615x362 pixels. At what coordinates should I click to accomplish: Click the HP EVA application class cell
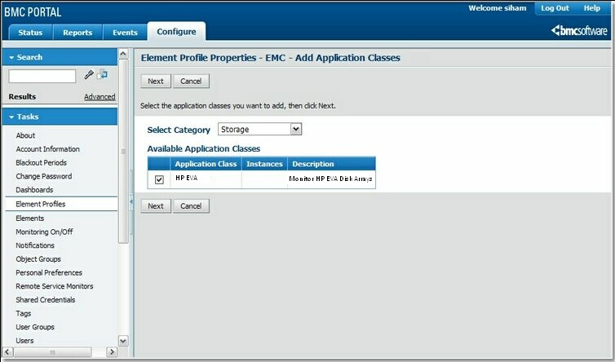coord(206,179)
